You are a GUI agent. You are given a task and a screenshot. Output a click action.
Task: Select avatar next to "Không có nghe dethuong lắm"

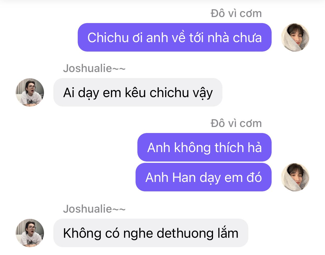point(30,233)
